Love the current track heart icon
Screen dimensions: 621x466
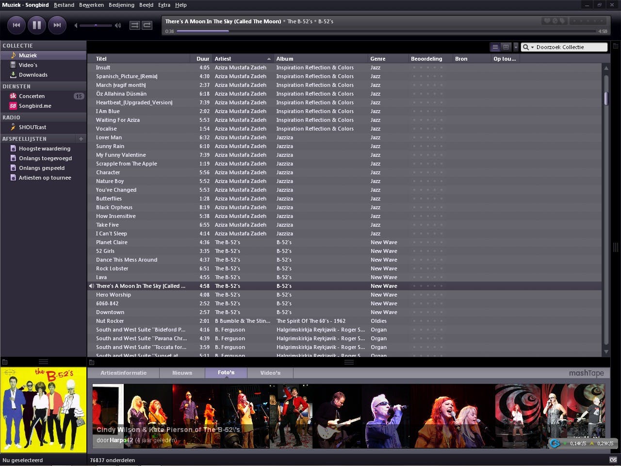pos(547,21)
